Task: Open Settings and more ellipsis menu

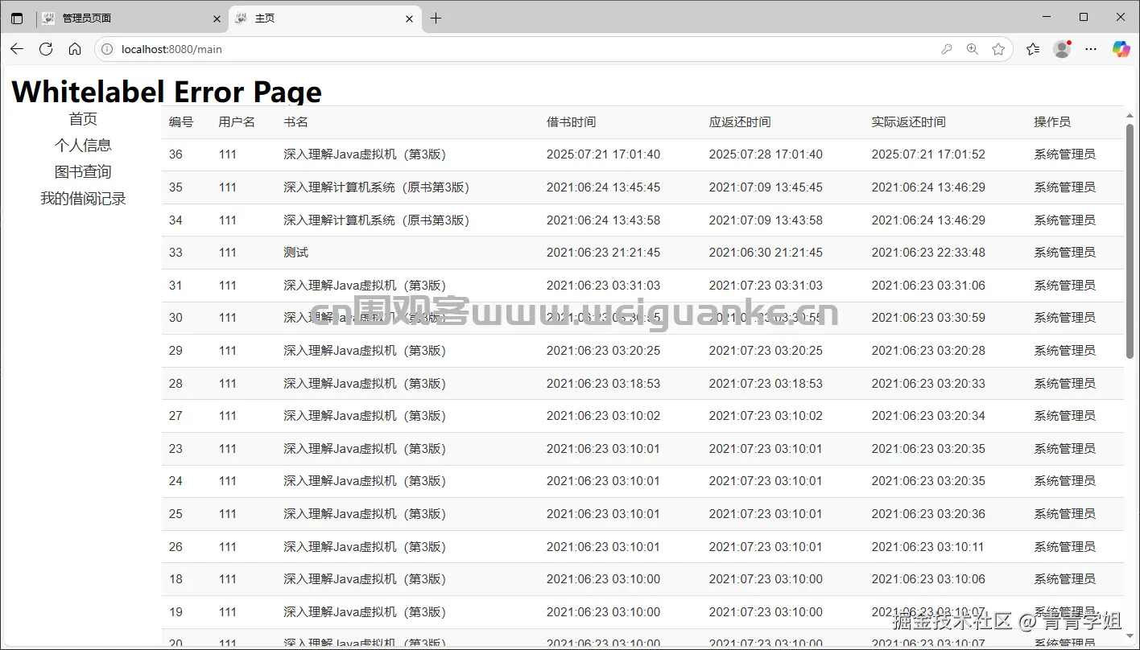Action: 1091,49
